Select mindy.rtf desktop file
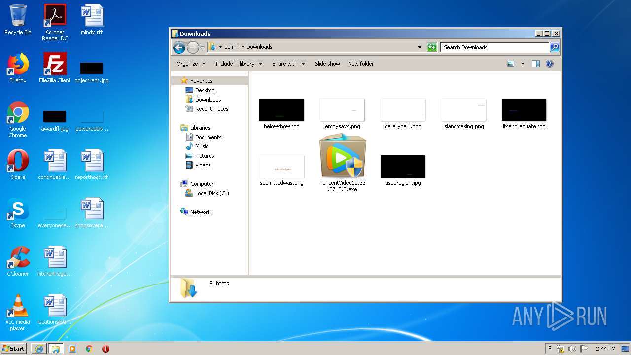631x355 pixels. tap(92, 20)
